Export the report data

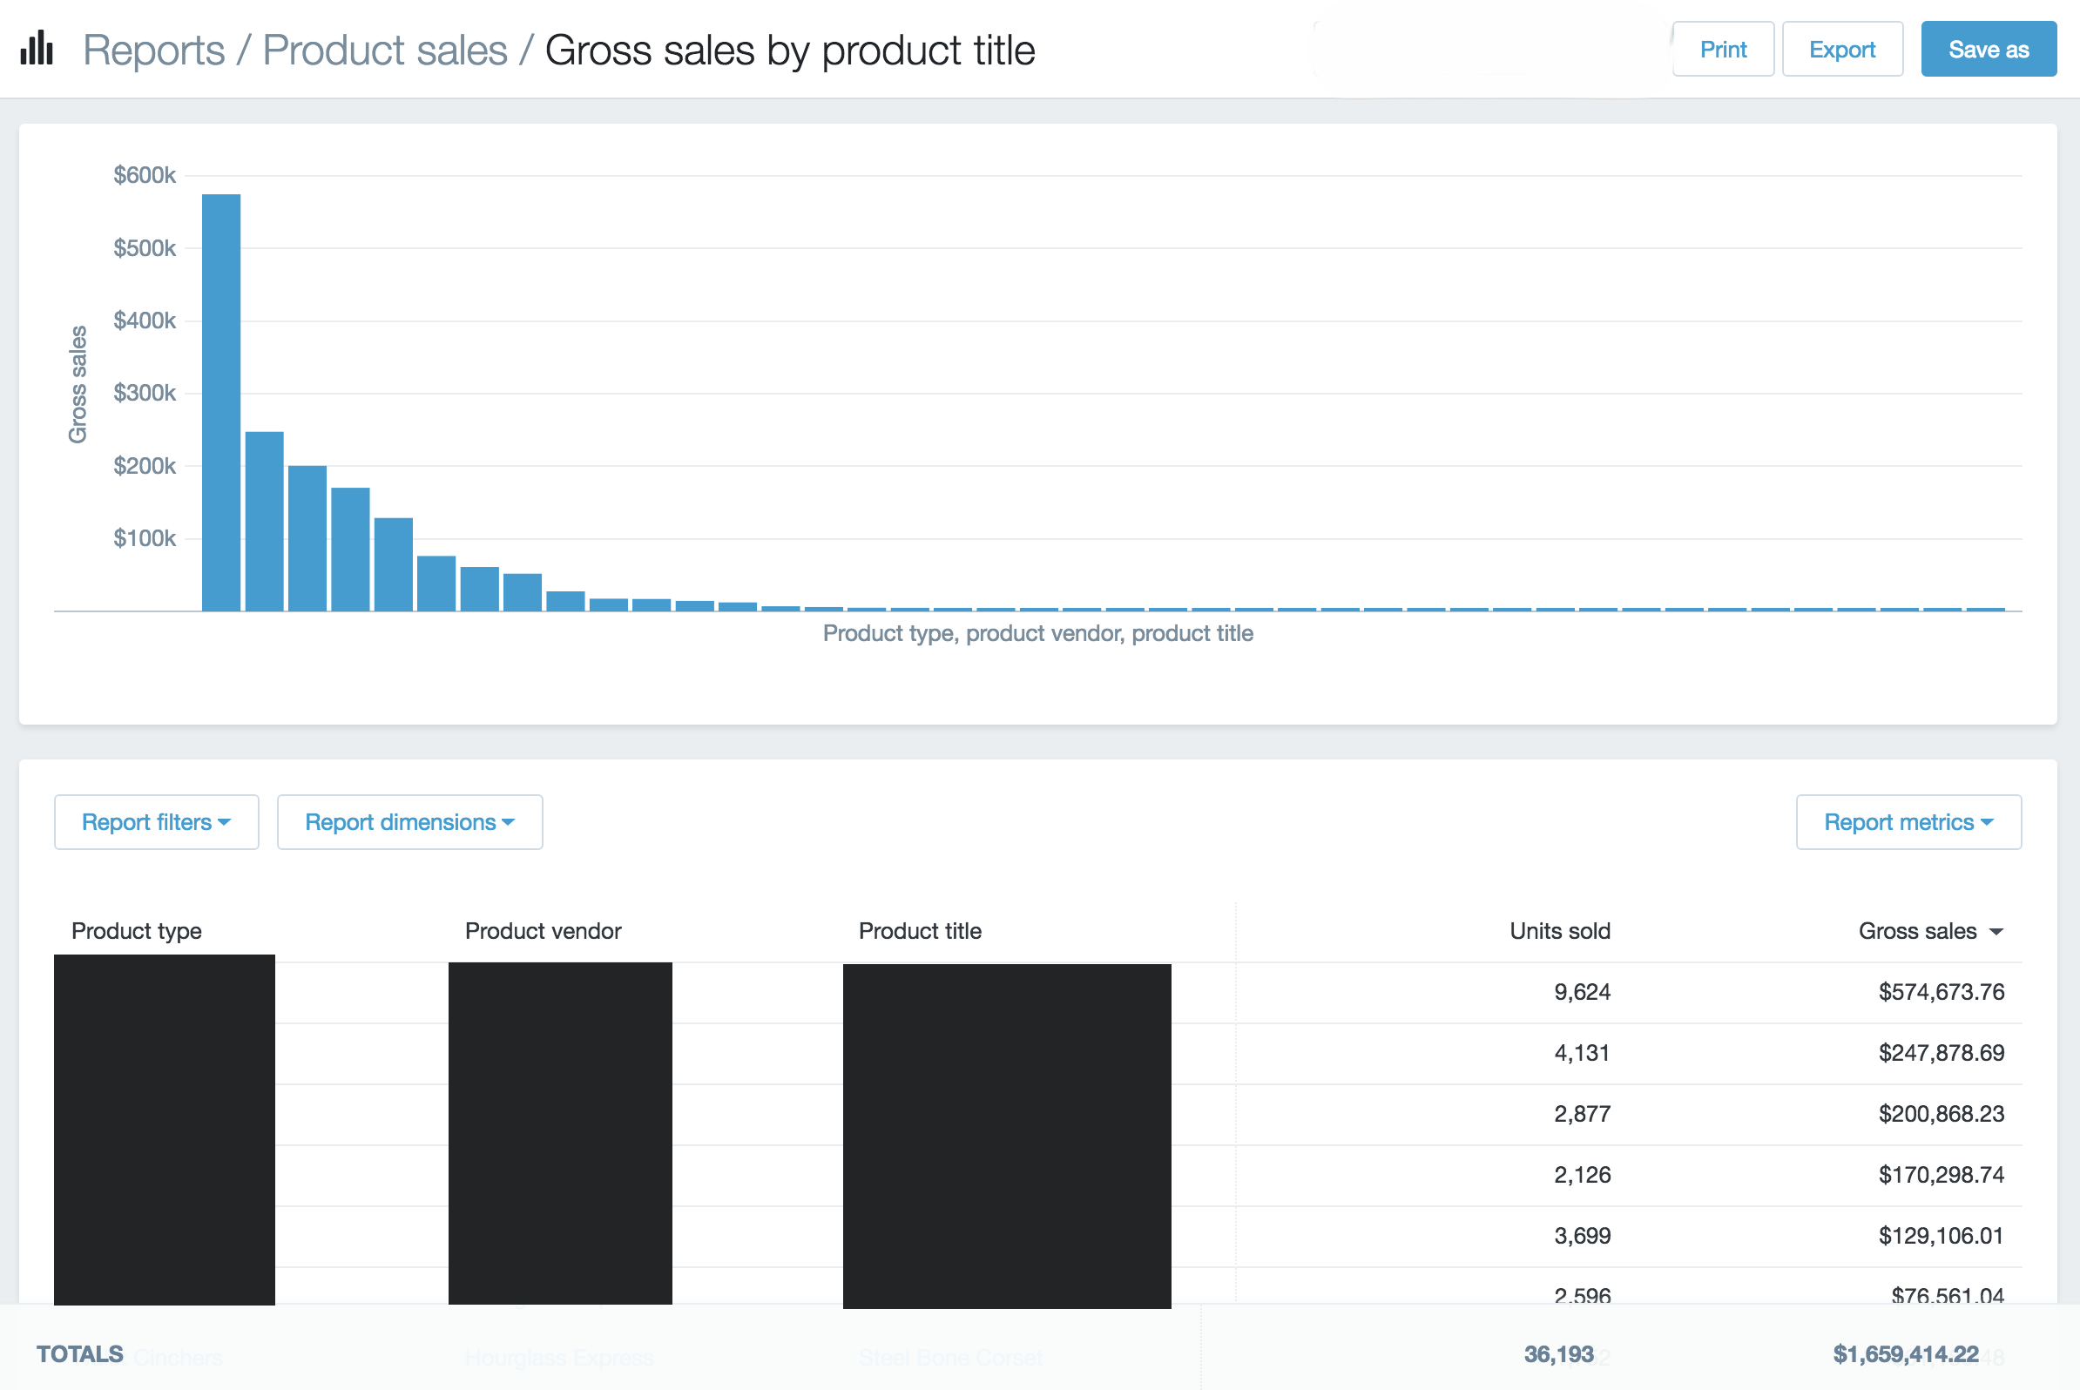coord(1841,49)
